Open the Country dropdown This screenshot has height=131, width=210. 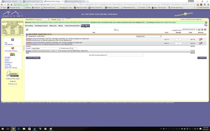point(46,48)
